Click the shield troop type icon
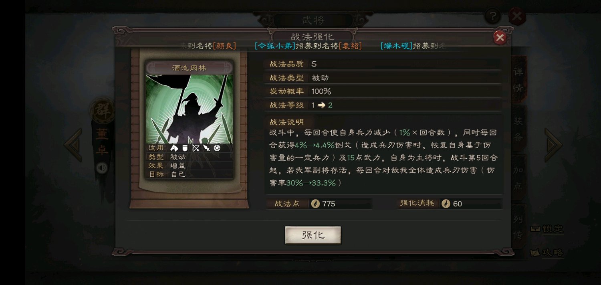Screen dimensions: 601x285 [185, 148]
